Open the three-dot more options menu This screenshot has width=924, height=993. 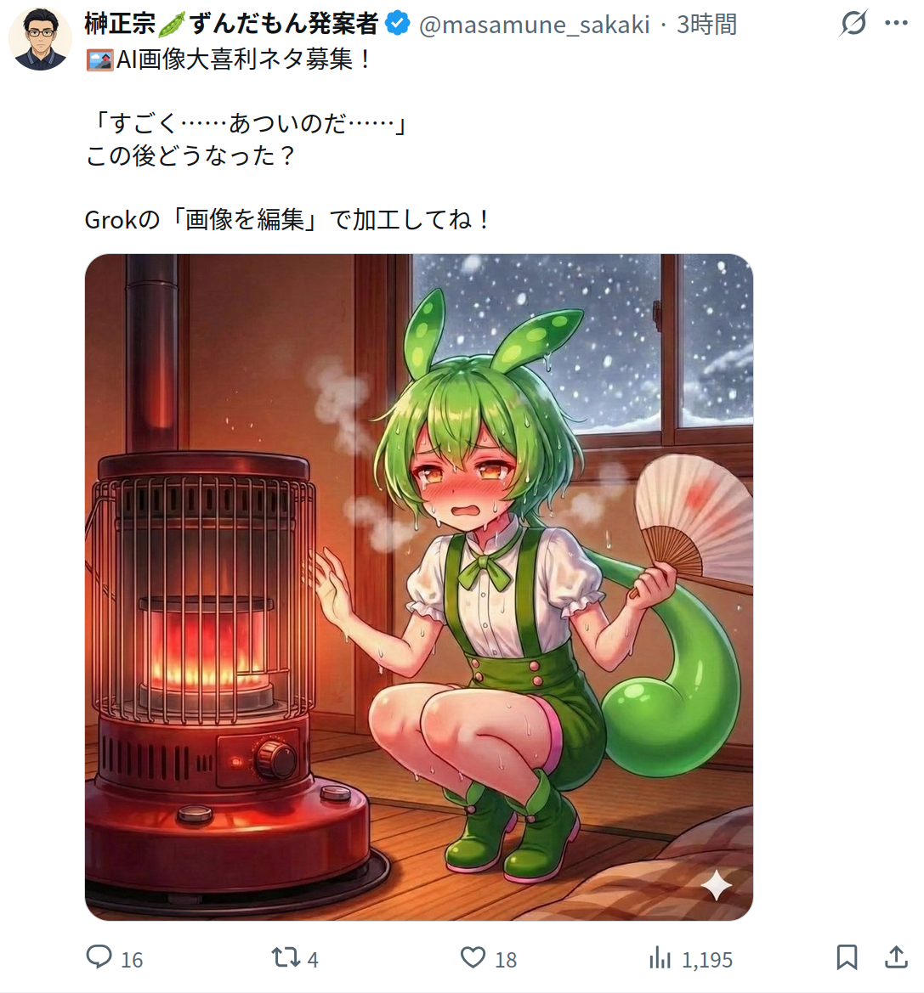coord(896,24)
